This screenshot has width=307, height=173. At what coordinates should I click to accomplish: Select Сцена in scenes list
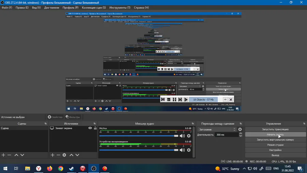(24, 128)
